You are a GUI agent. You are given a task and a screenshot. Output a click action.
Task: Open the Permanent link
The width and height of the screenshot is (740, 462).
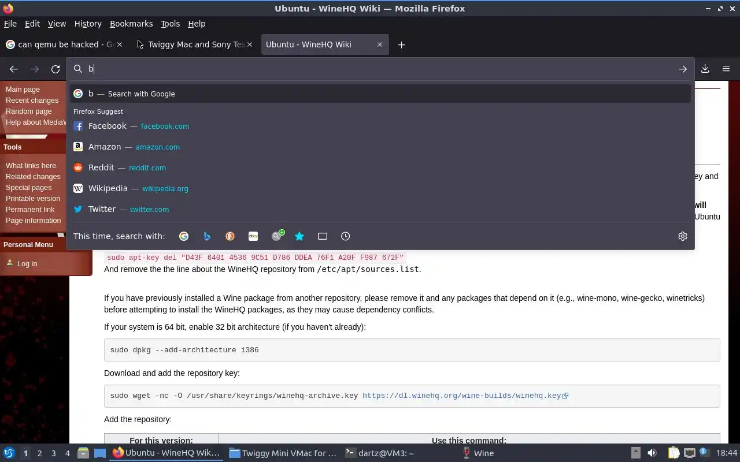click(x=30, y=210)
